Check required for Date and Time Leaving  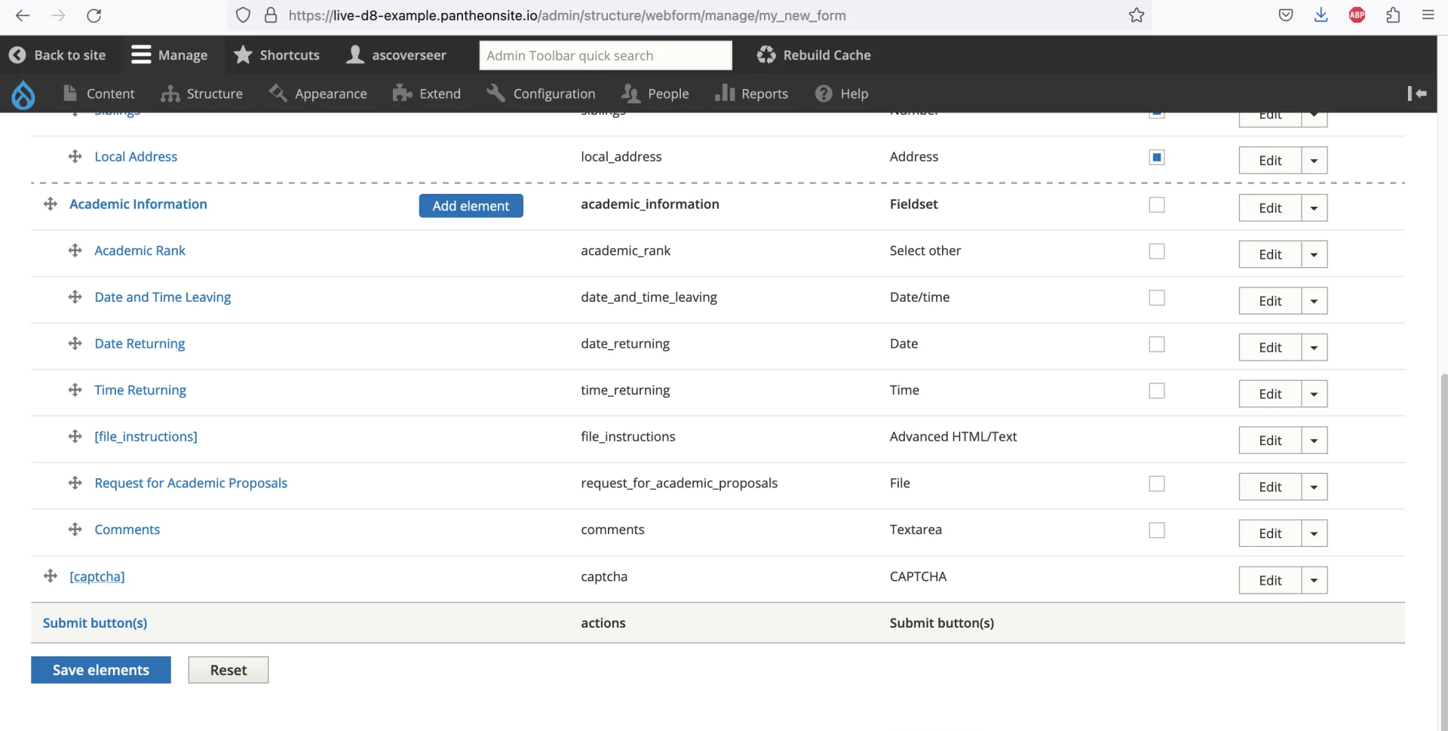(x=1157, y=298)
